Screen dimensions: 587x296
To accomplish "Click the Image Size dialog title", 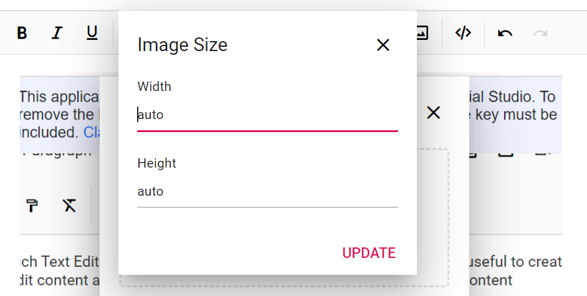I will (182, 45).
